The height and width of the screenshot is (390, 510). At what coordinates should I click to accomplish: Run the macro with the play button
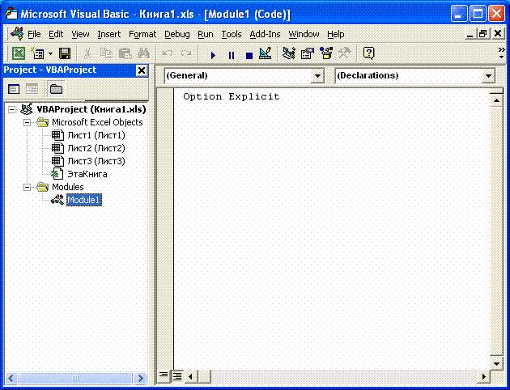click(x=213, y=55)
